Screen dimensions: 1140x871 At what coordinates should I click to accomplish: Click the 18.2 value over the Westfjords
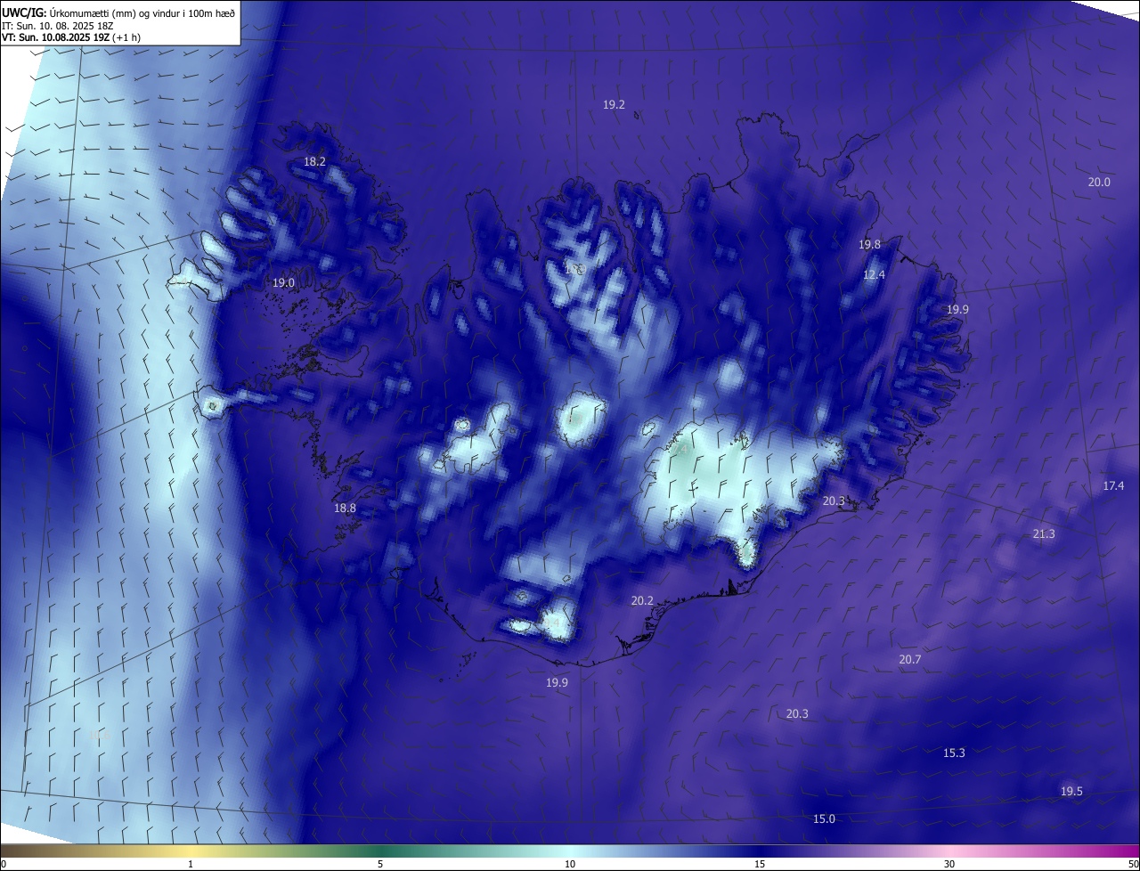[314, 162]
